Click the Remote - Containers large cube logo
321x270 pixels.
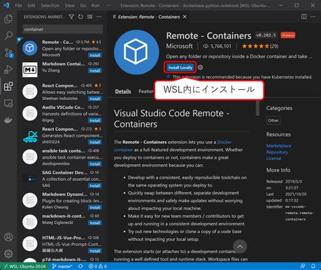coord(136,52)
